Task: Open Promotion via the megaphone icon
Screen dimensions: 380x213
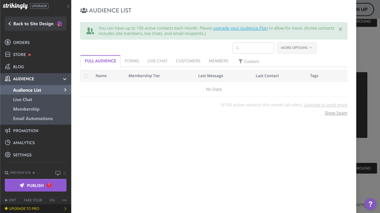Action: coord(8,131)
